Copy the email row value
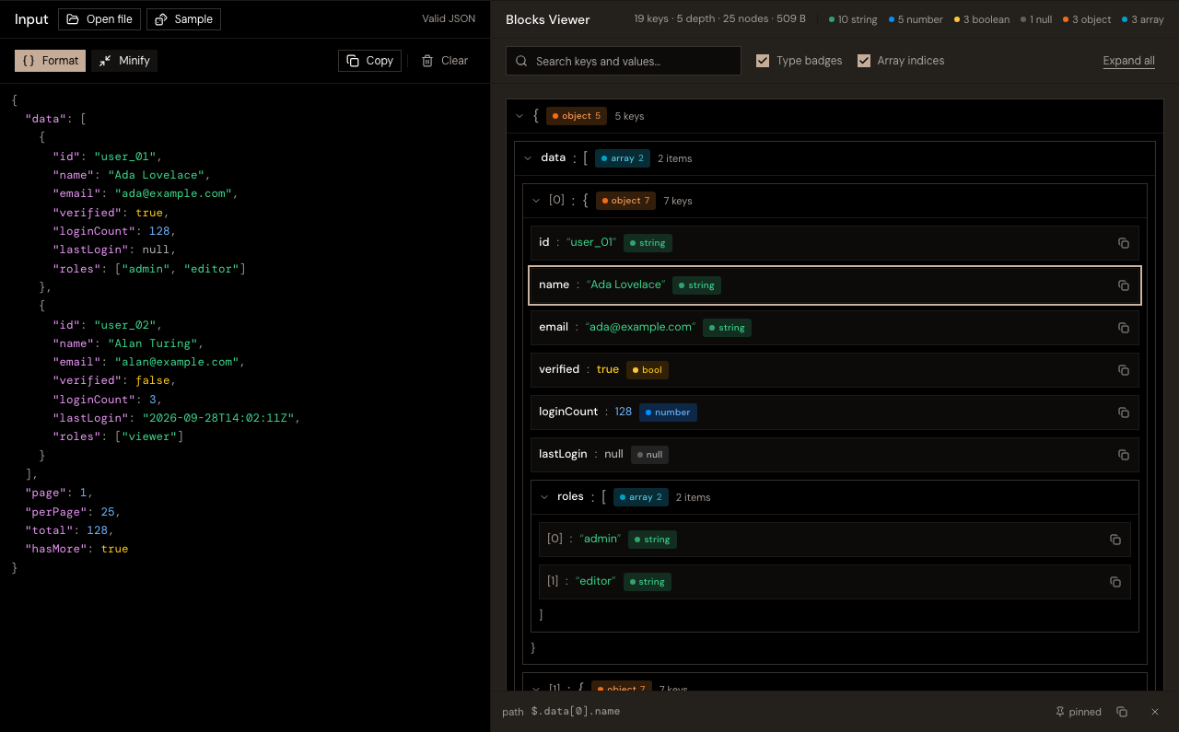The image size is (1179, 732). [x=1123, y=328]
